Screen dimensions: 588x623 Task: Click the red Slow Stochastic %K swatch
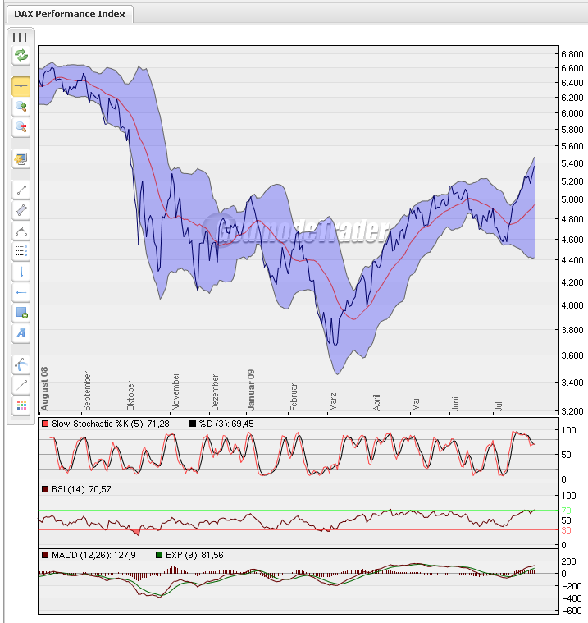pyautogui.click(x=45, y=423)
